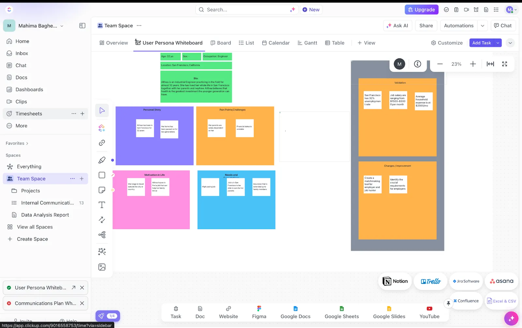Import from Notion
The width and height of the screenshot is (522, 328).
coord(395,281)
